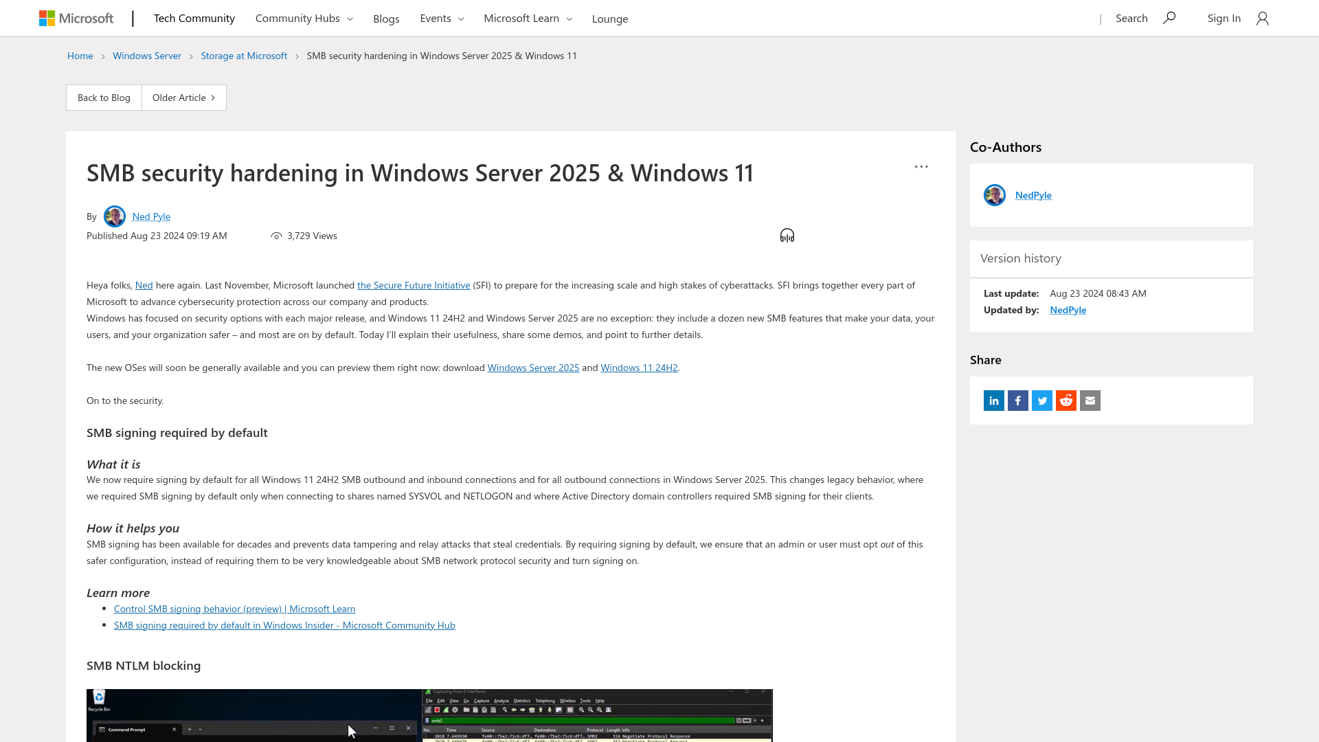Image resolution: width=1319 pixels, height=742 pixels.
Task: Share article via email icon
Action: (x=1090, y=401)
